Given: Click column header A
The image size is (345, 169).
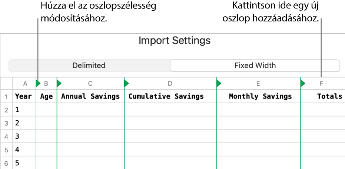Looking at the screenshot, I should coord(25,84).
